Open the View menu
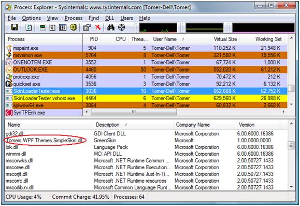 pos(53,18)
